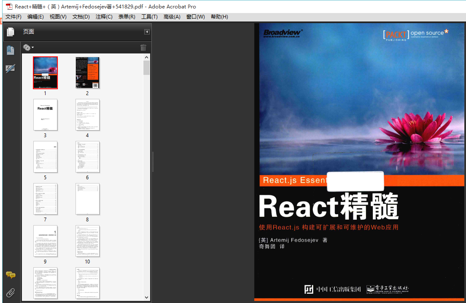Image resolution: width=466 pixels, height=303 pixels.
Task: Select page 7 thumbnail
Action: pos(45,199)
